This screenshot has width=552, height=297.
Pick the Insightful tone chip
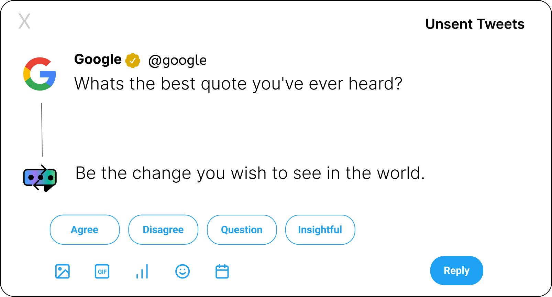coord(320,230)
